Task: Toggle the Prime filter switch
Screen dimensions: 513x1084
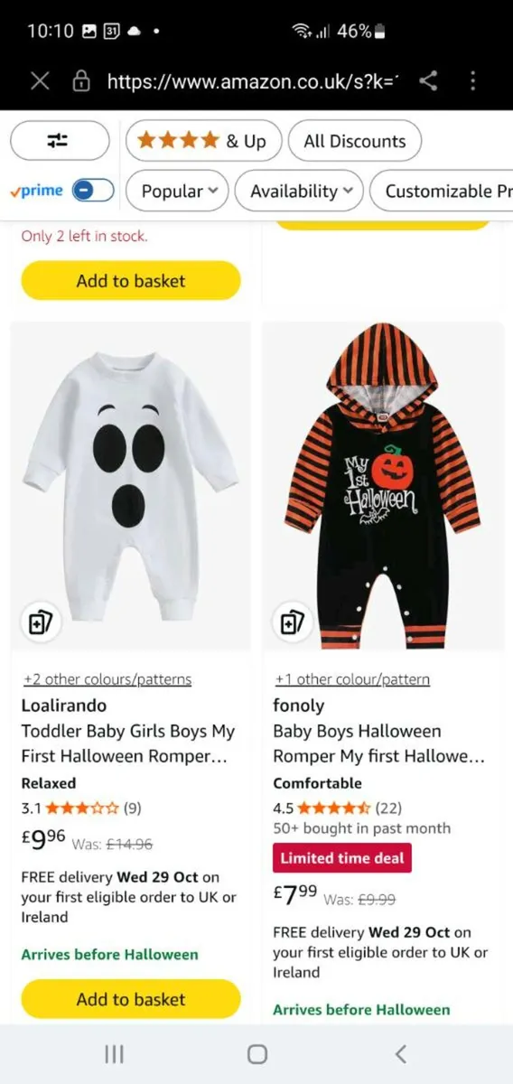Action: click(93, 191)
